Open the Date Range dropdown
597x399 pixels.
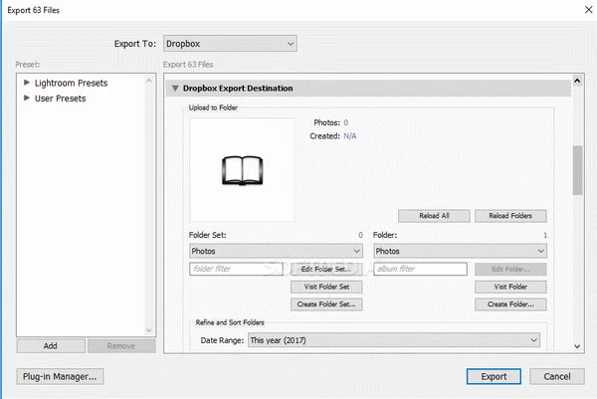[394, 340]
